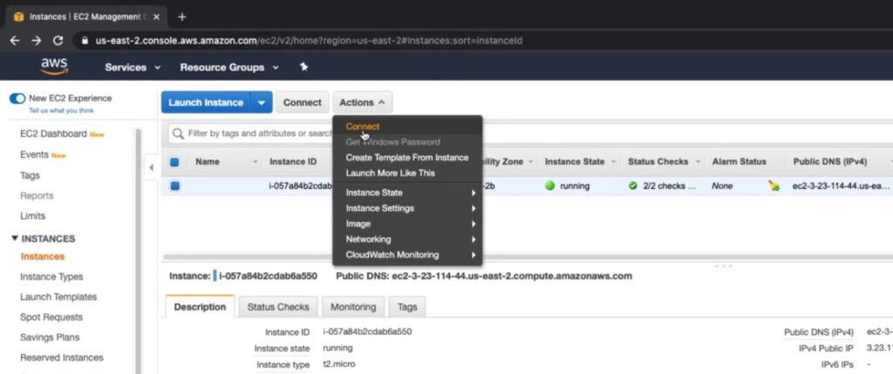
Task: Click the sidebar vertical scrollbar
Action: point(137,250)
